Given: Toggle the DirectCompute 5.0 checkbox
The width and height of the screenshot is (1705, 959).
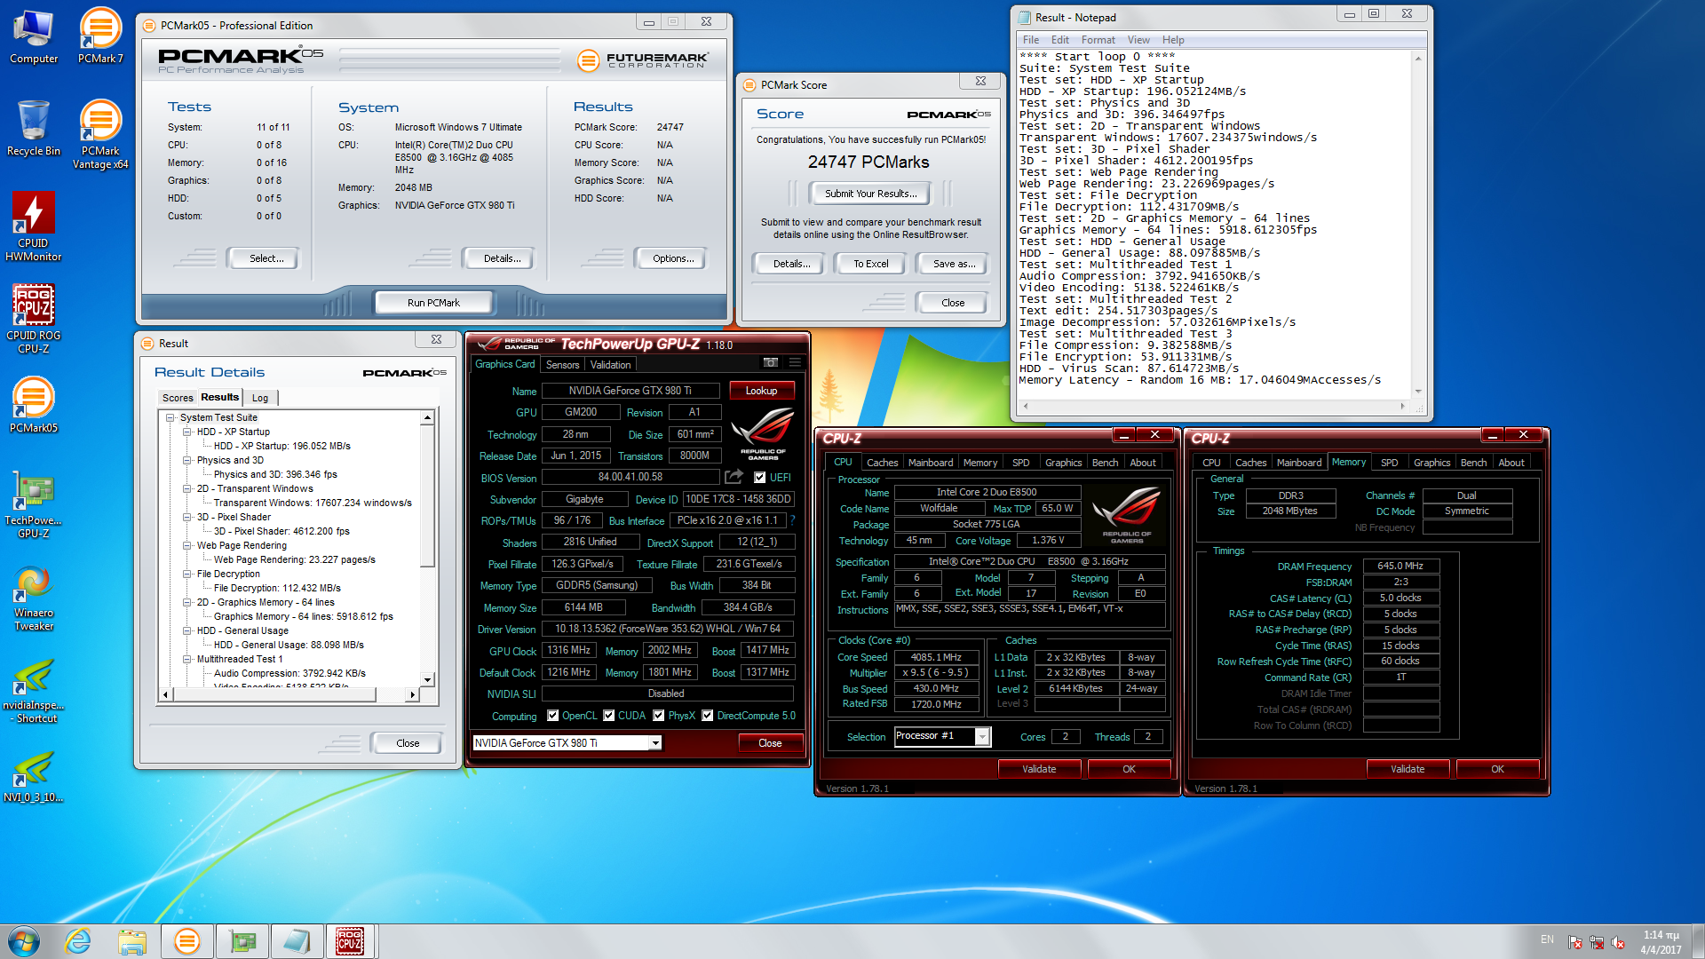Looking at the screenshot, I should 708,716.
